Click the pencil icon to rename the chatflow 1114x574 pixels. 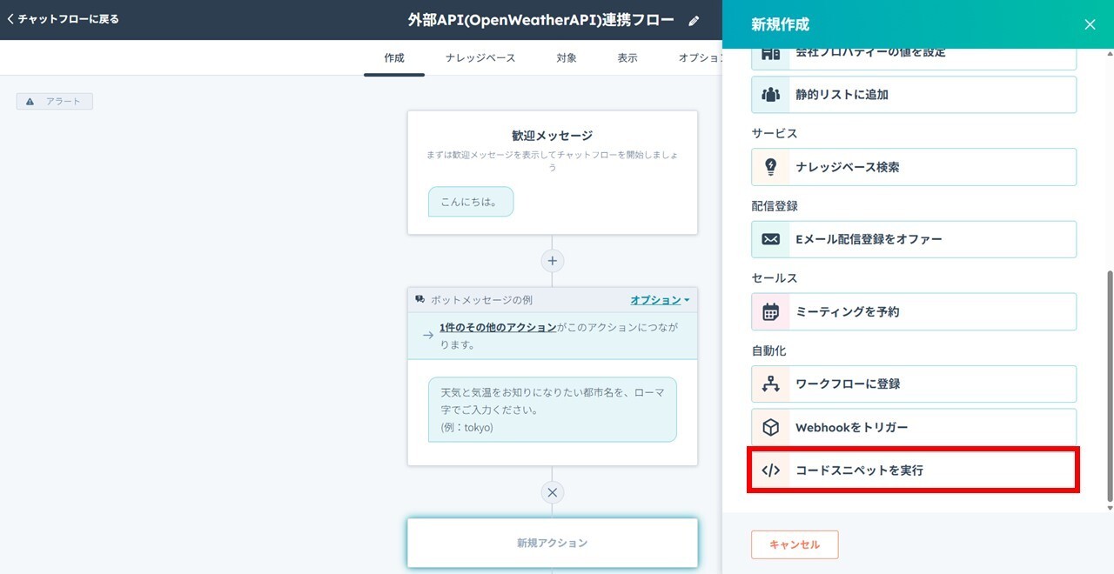coord(693,20)
